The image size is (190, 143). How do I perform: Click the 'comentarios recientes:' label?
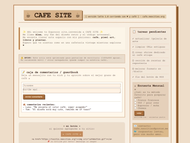click(41, 105)
